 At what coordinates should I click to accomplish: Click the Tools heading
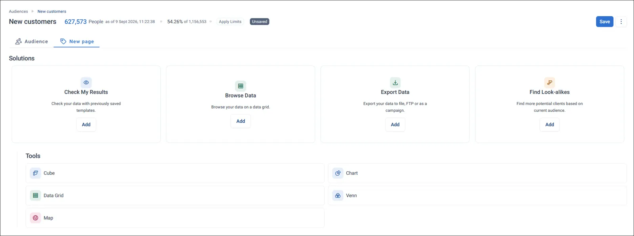[x=33, y=156]
